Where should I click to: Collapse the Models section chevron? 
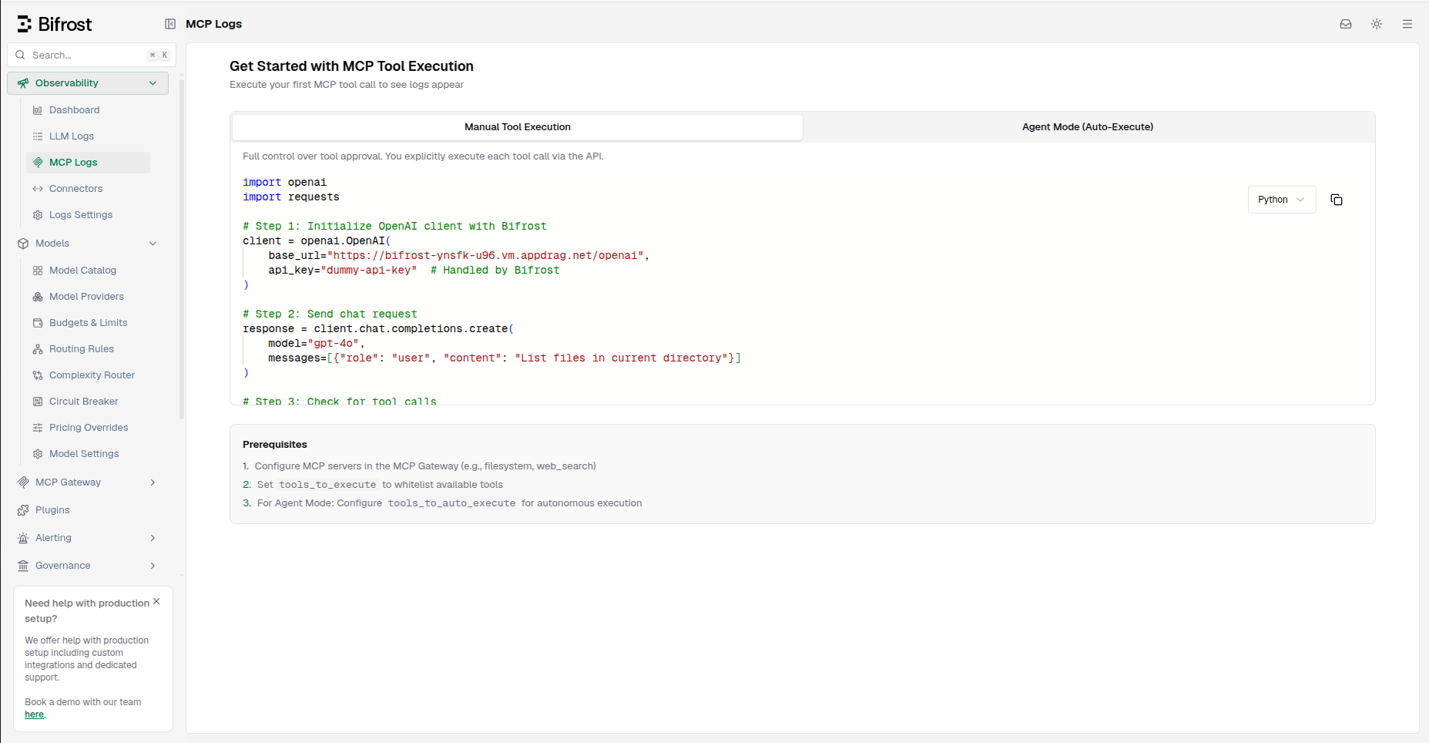click(x=153, y=244)
